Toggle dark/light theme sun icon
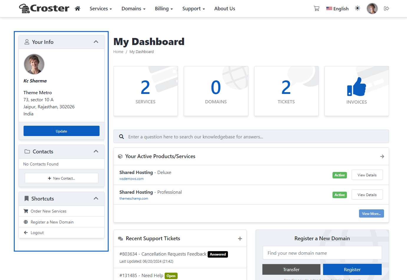Screen dimensions: 407x280 tap(358, 9)
